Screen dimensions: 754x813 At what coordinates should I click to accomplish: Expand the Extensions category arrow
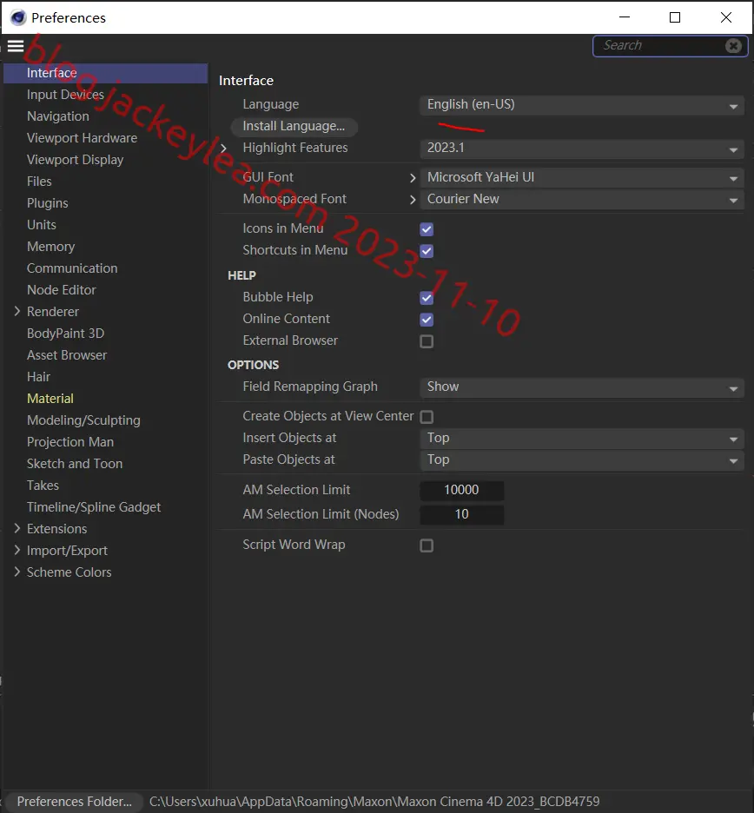(17, 528)
